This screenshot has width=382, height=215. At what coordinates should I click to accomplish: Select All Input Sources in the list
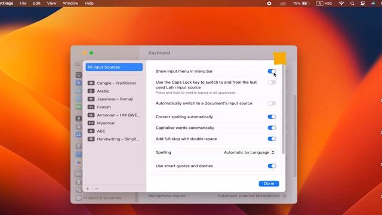coord(114,67)
